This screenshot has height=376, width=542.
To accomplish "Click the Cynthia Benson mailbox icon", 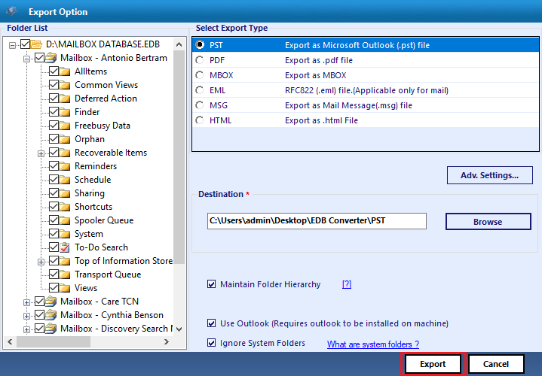I will click(51, 315).
